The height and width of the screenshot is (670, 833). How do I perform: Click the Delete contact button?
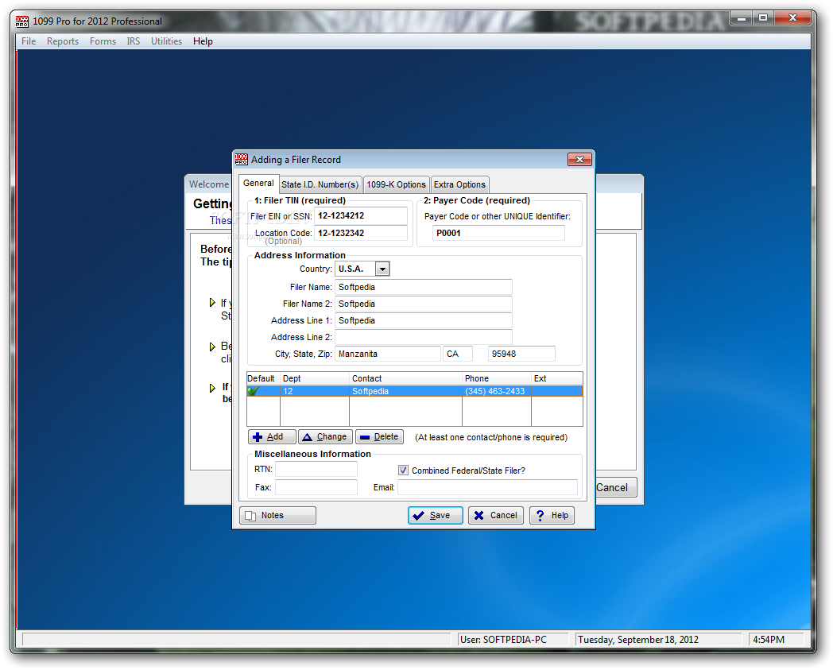(380, 437)
